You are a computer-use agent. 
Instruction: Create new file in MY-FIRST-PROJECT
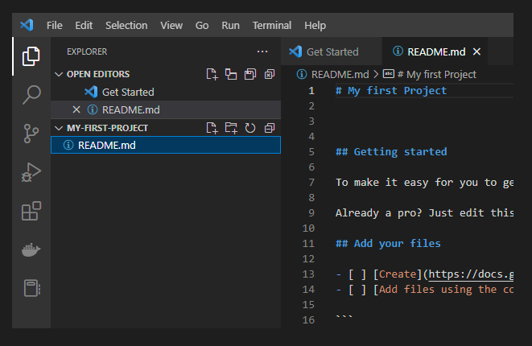[212, 128]
